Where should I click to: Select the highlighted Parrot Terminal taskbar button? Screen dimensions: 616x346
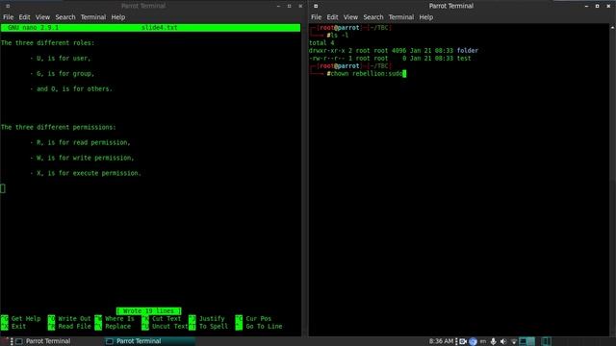(x=149, y=341)
